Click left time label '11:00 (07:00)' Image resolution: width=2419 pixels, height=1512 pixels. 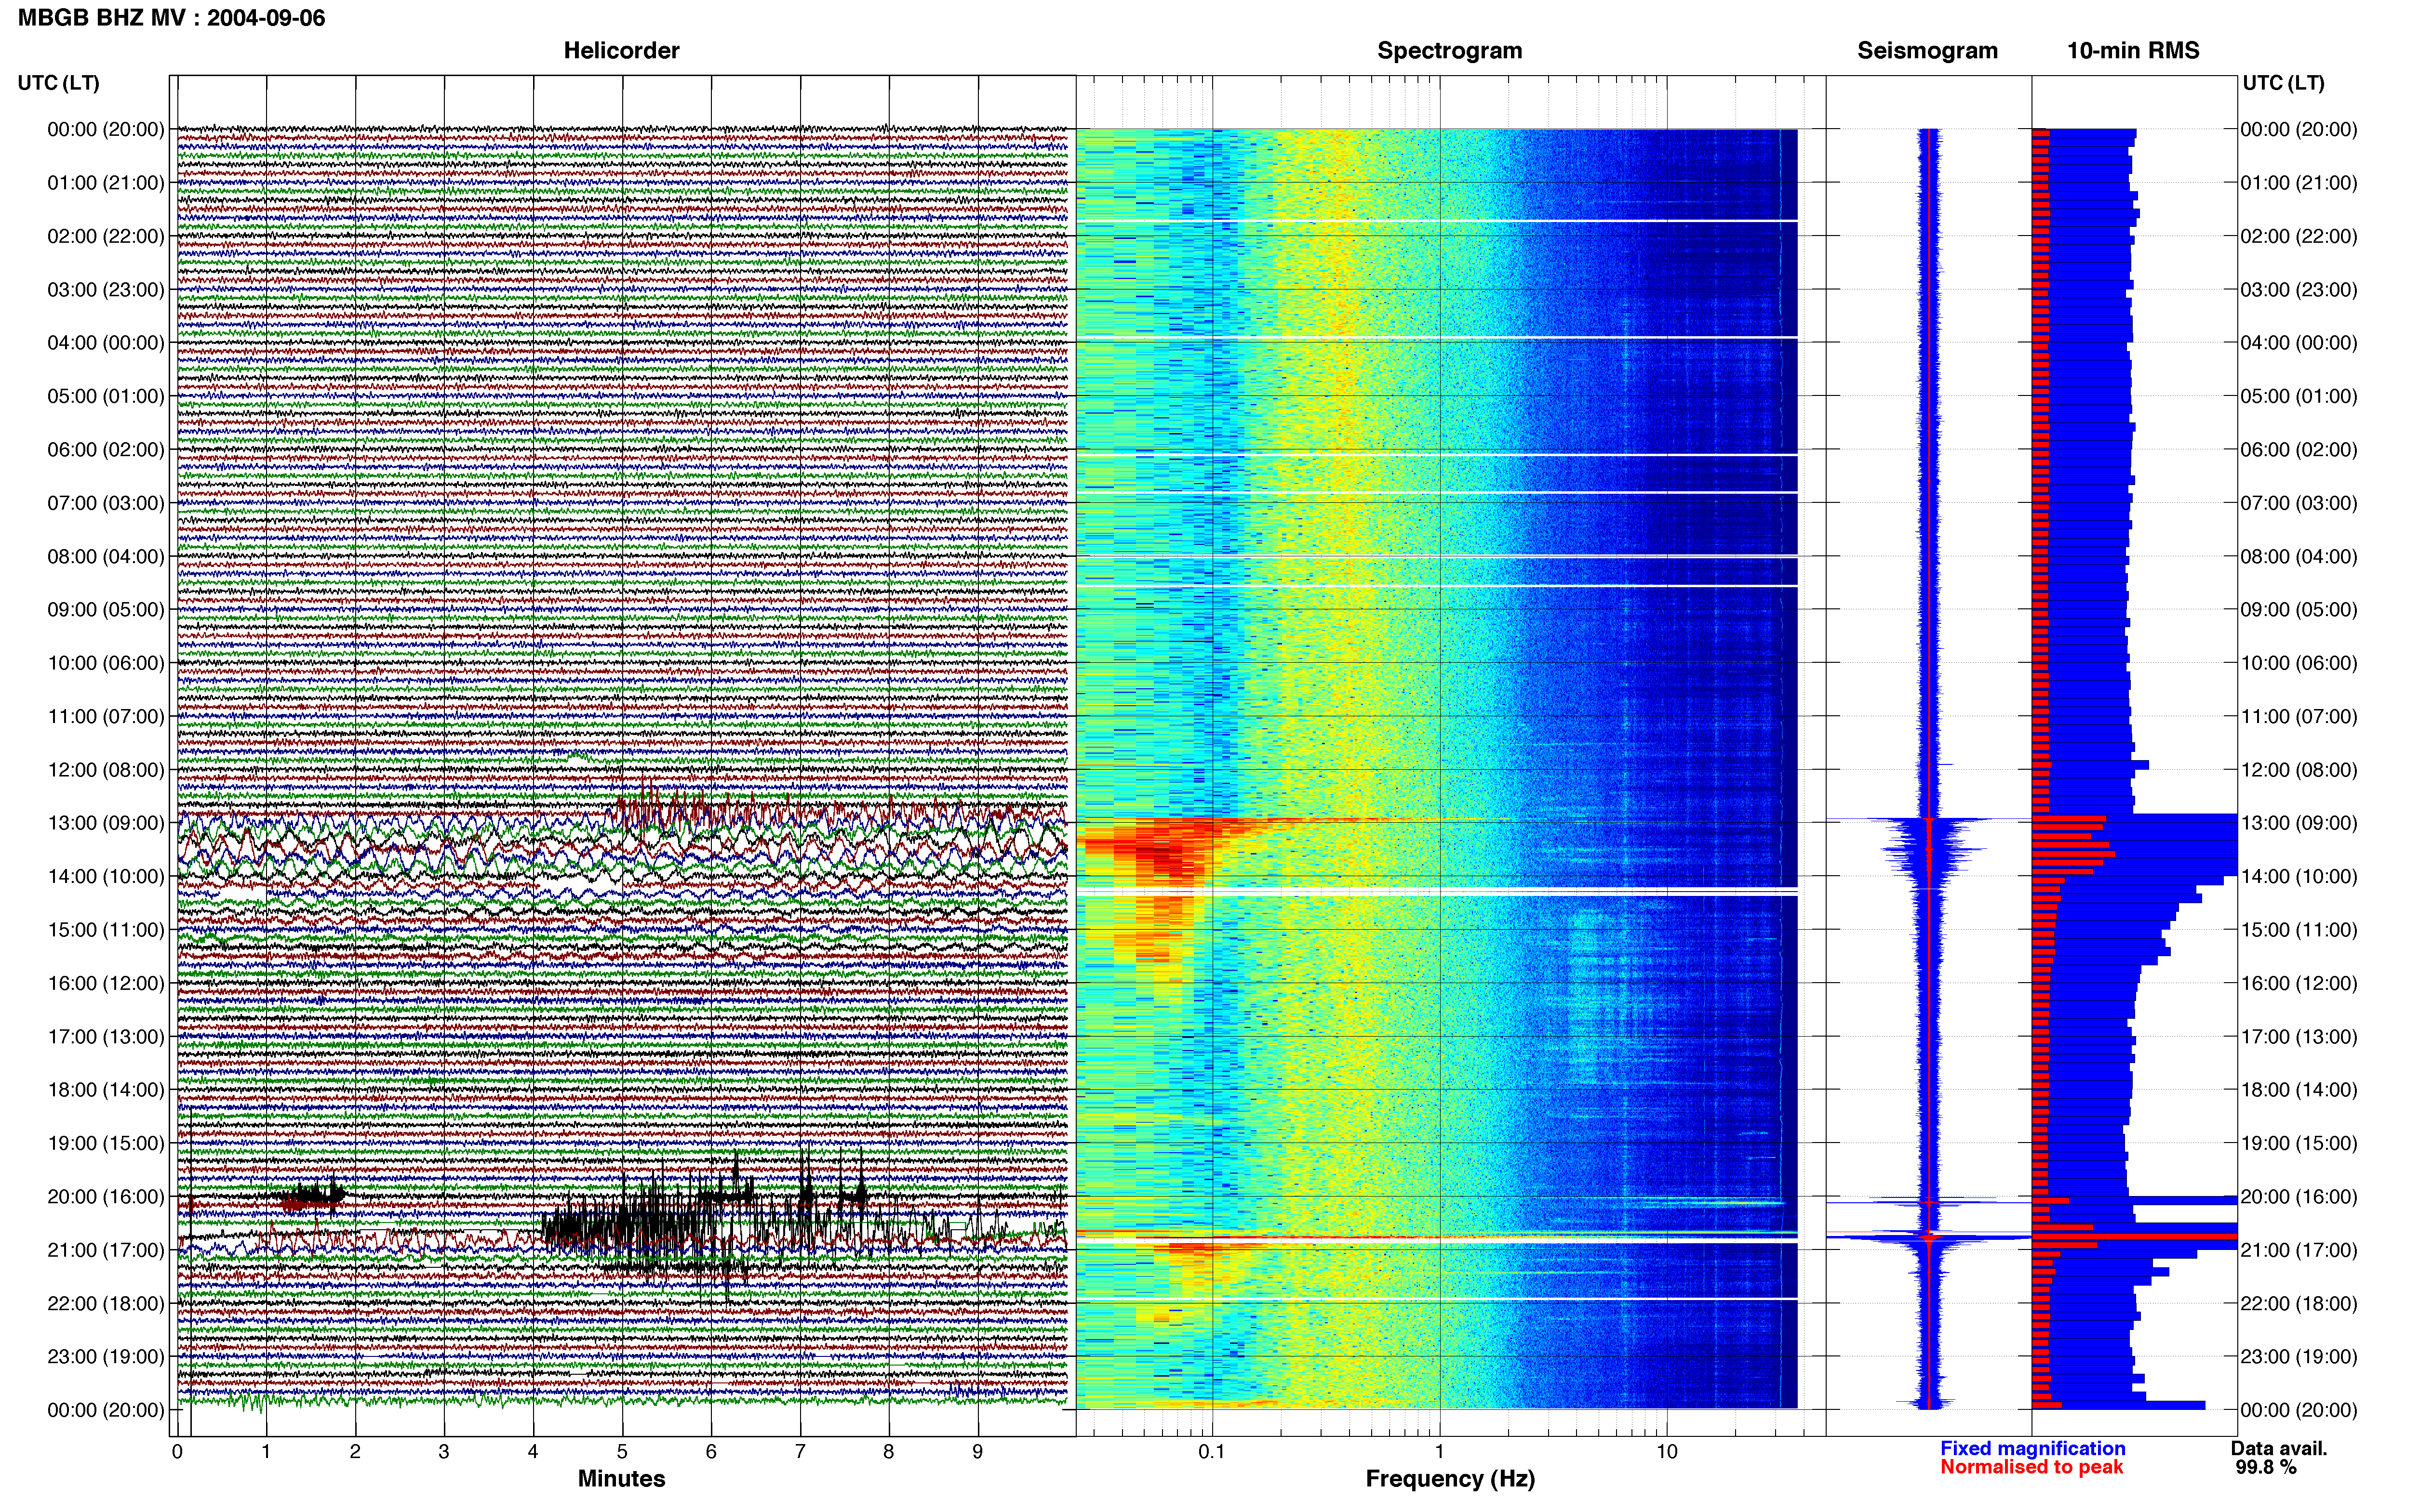coord(106,716)
